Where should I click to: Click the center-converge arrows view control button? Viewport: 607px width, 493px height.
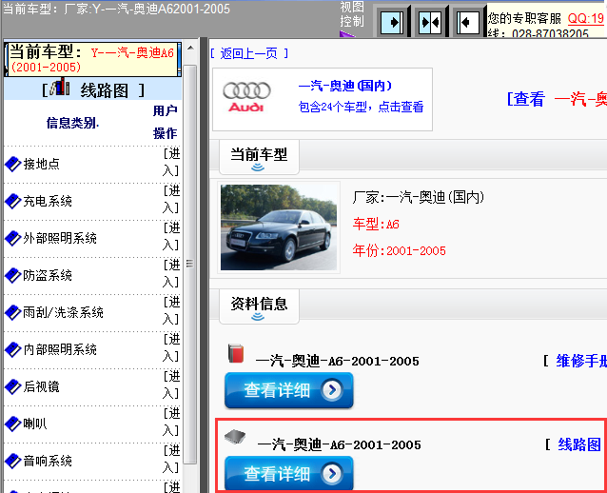(430, 23)
